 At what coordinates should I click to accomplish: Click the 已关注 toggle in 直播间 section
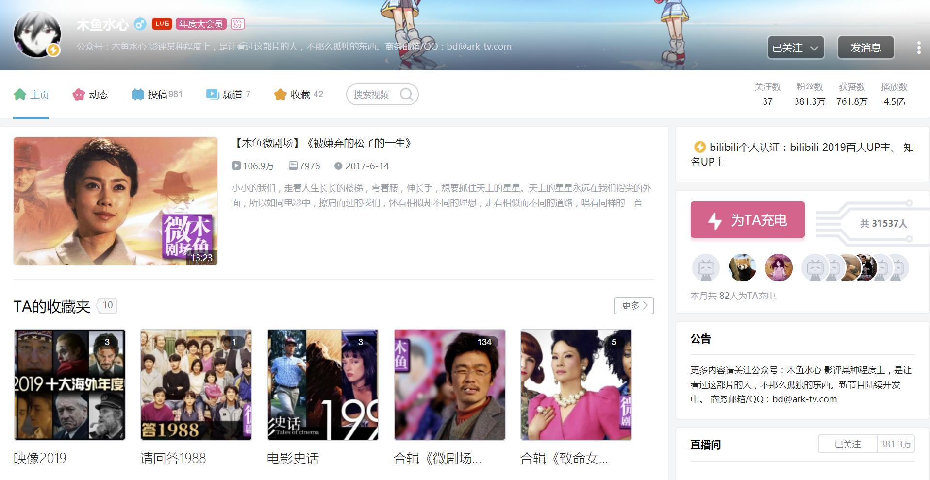tap(847, 444)
